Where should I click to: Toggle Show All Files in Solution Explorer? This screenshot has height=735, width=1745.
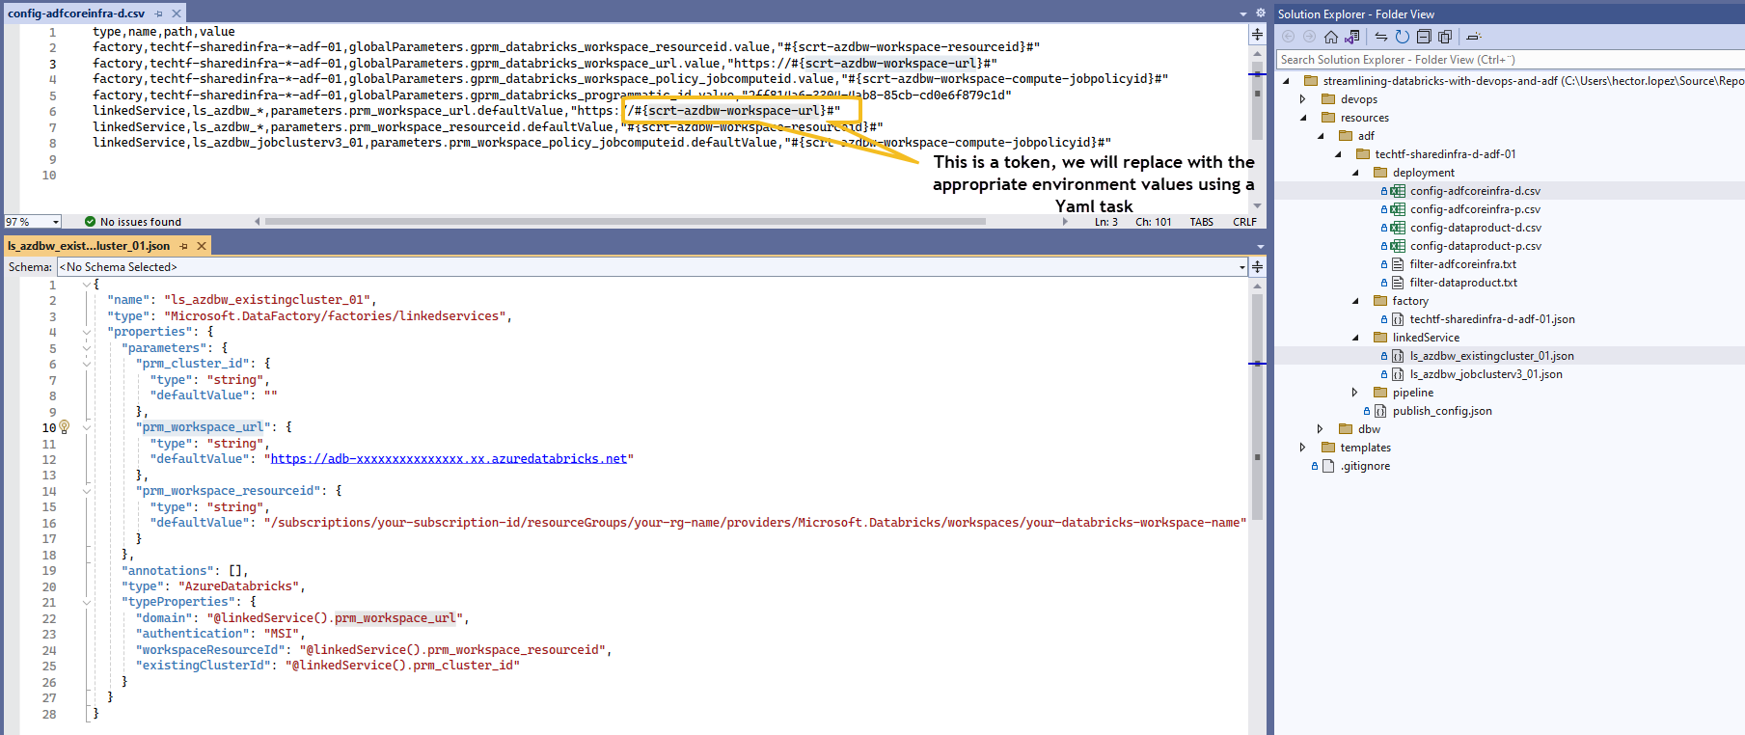pyautogui.click(x=1445, y=37)
